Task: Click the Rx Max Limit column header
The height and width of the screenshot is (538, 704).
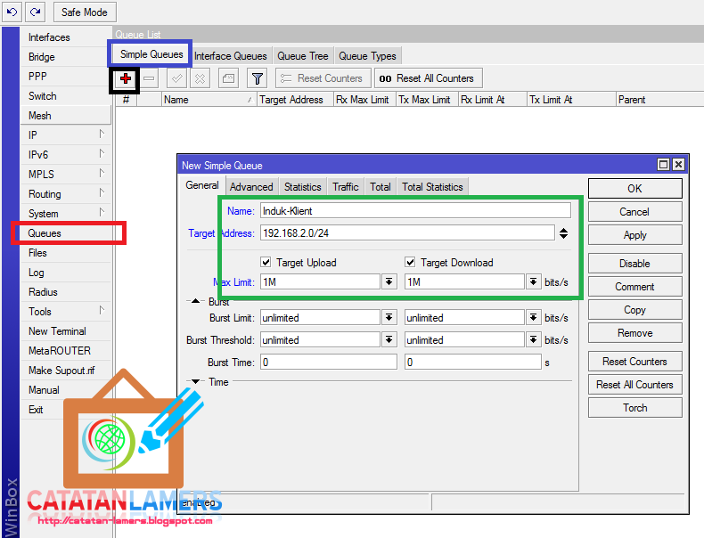Action: (365, 100)
